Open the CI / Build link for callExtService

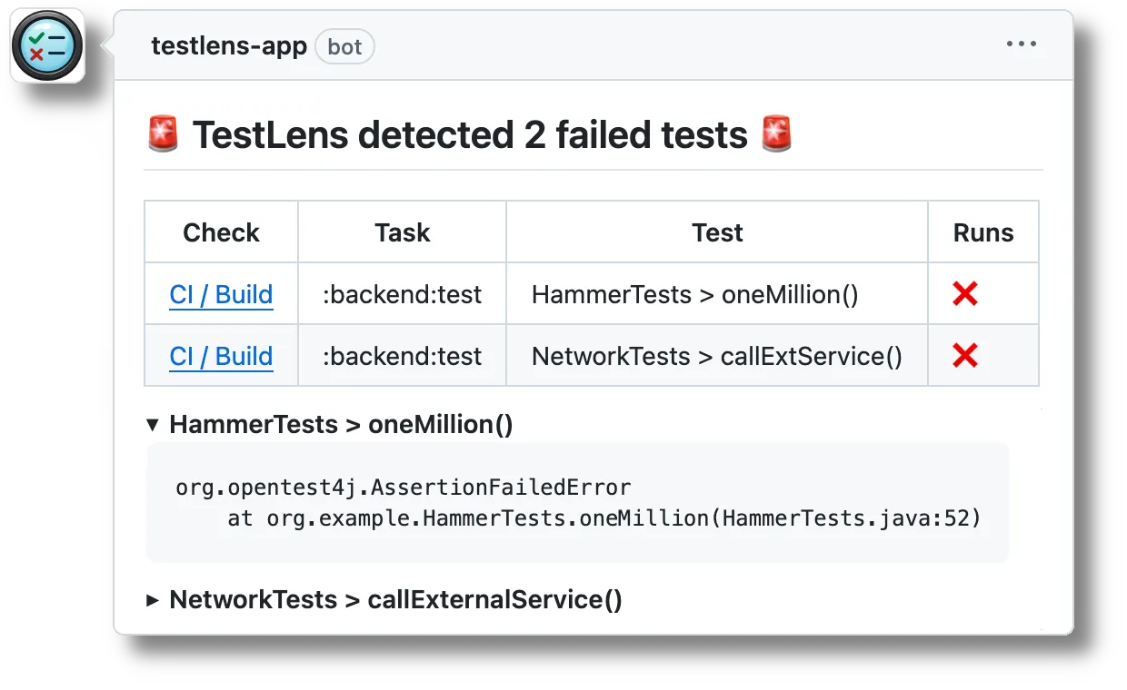pos(221,356)
